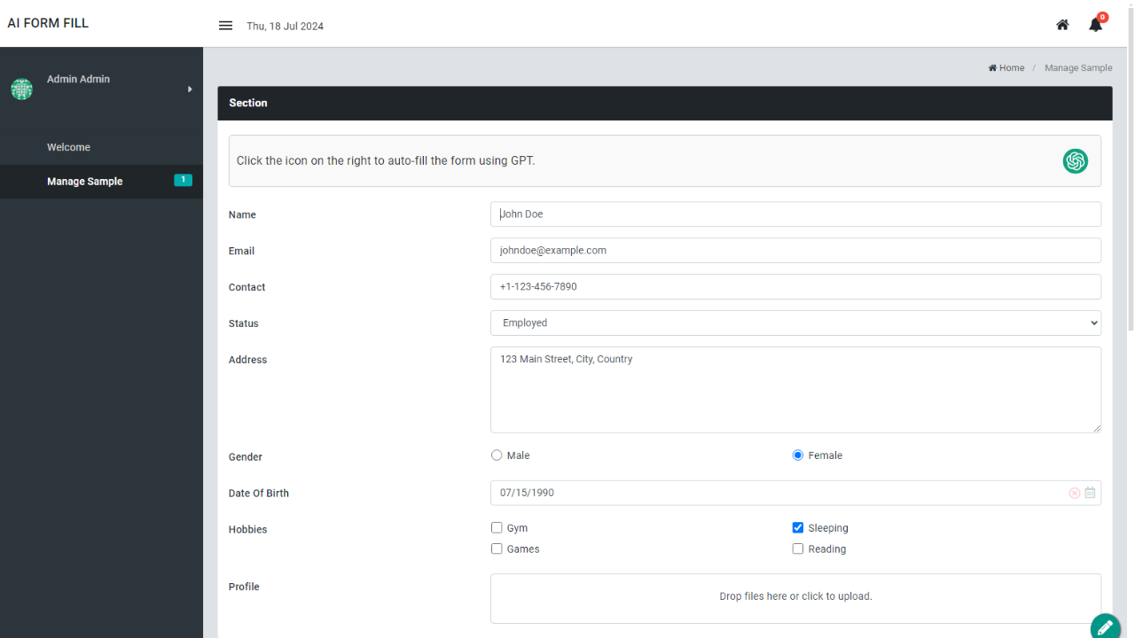Open Manage Sample in the sidebar
The height and width of the screenshot is (638, 1135).
(85, 182)
